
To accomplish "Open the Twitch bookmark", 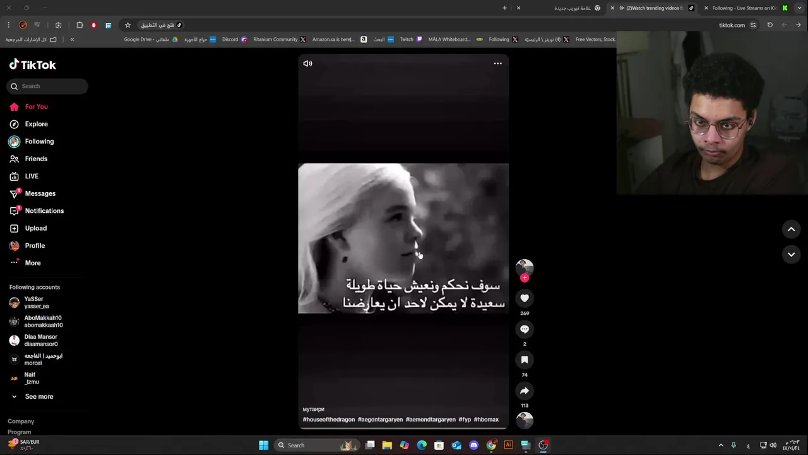I will (411, 39).
